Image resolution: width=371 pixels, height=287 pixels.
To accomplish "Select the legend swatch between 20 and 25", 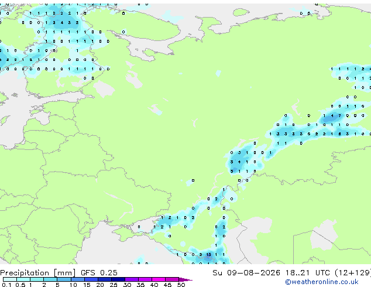I will pyautogui.click(x=104, y=279).
